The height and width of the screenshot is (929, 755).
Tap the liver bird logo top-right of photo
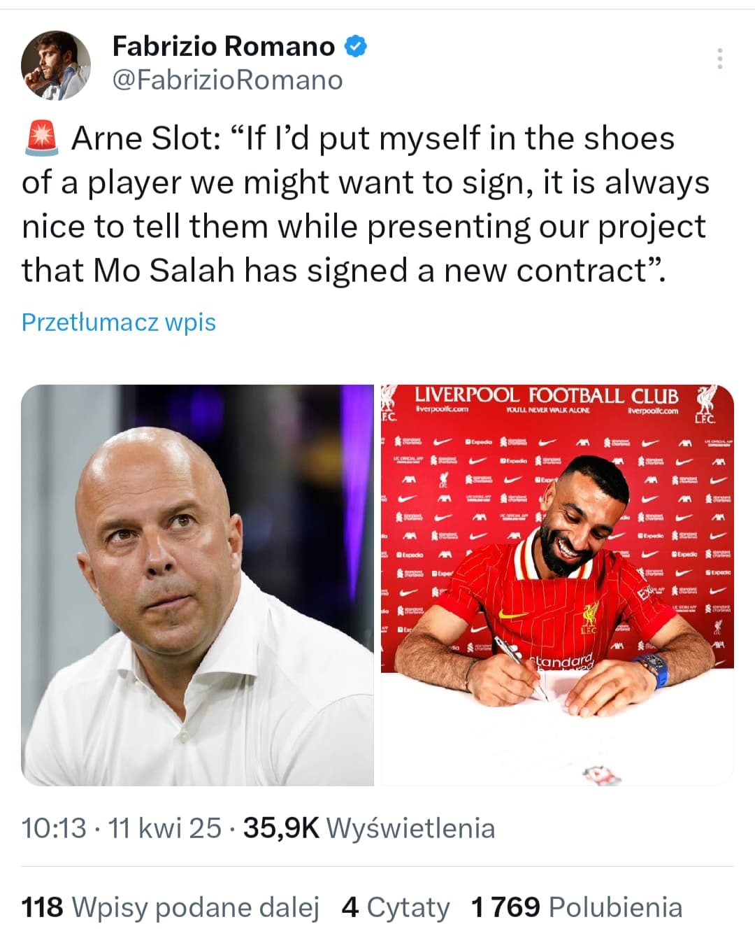705,404
